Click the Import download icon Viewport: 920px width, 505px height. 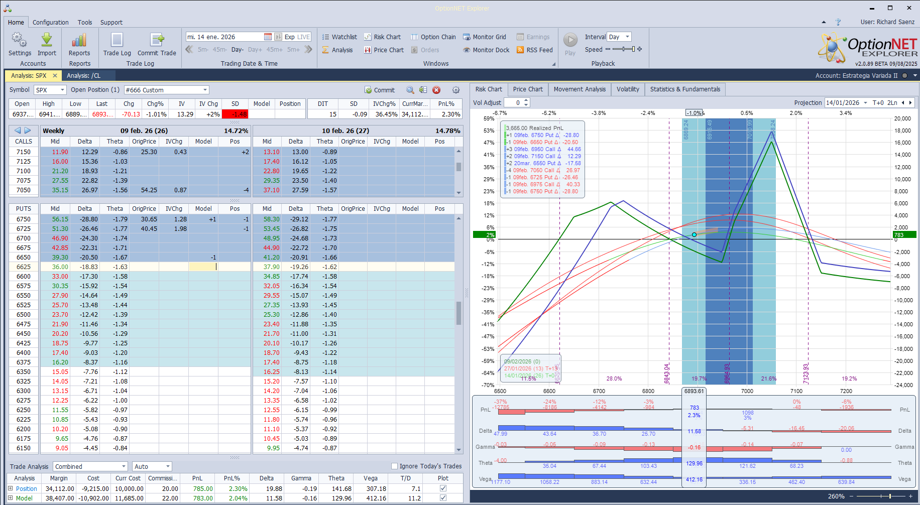point(47,41)
